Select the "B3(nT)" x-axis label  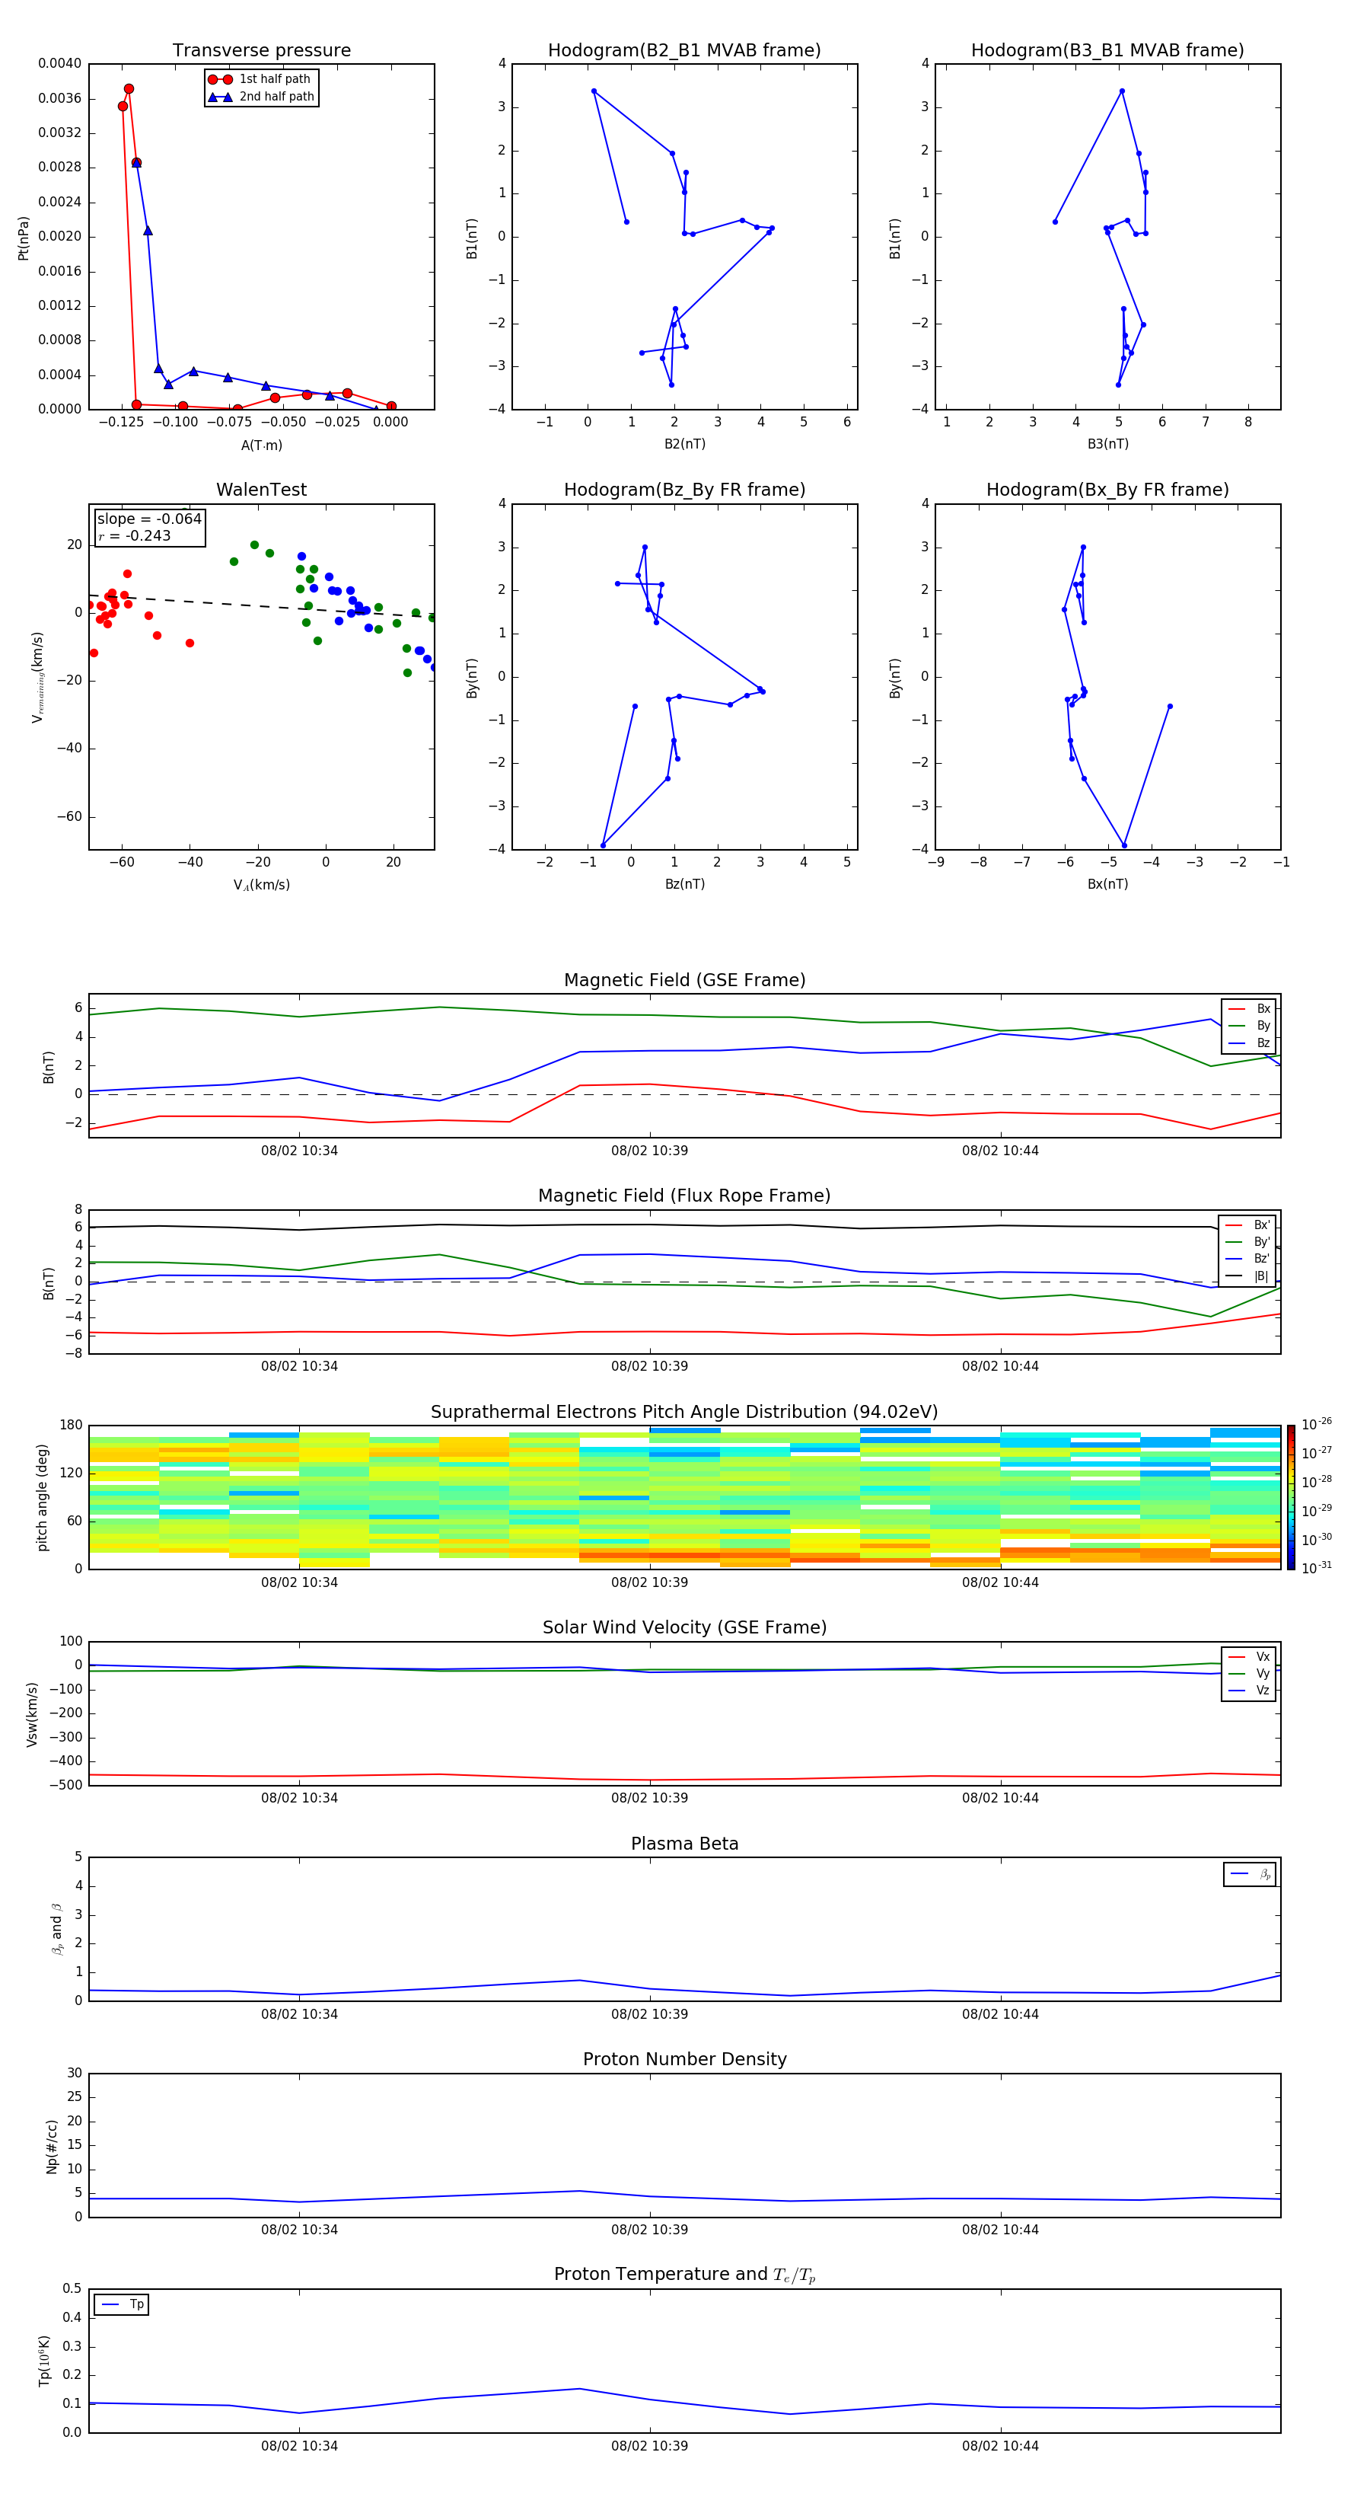tap(1107, 444)
